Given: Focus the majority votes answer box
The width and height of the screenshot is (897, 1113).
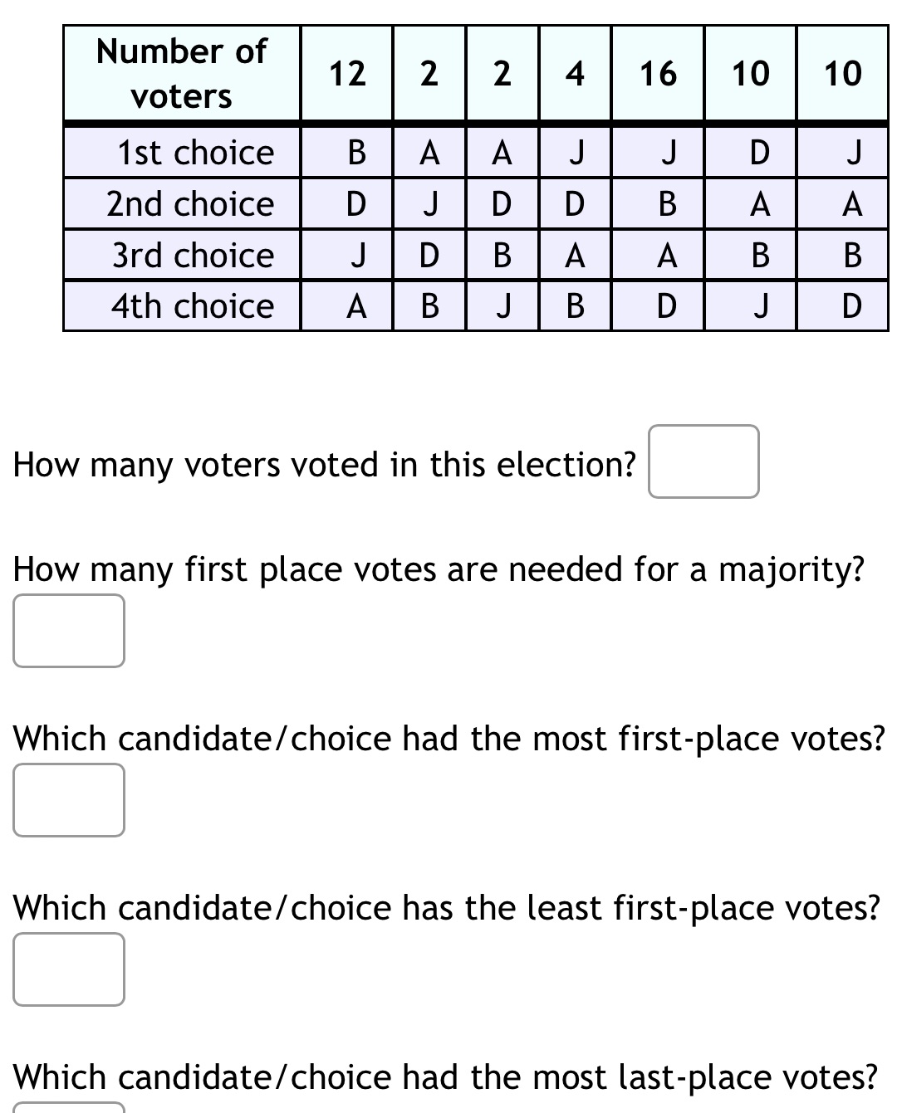Looking at the screenshot, I should [69, 631].
